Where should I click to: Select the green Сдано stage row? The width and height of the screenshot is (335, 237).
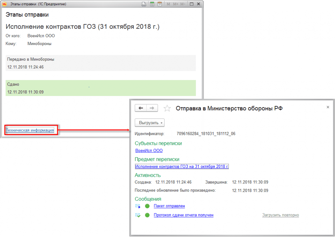101,88
